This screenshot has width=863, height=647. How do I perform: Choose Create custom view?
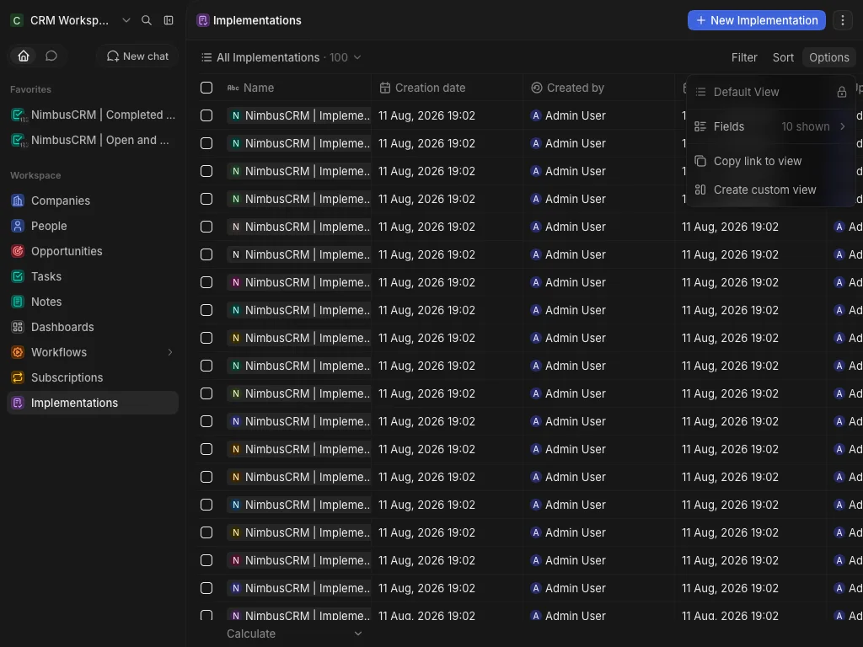tap(770, 190)
